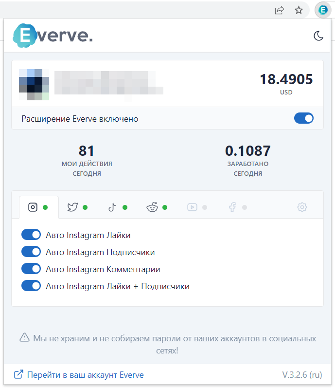Toggle Авто Instagram Лайки + Подписчики switch
335x389 pixels.
[31, 286]
